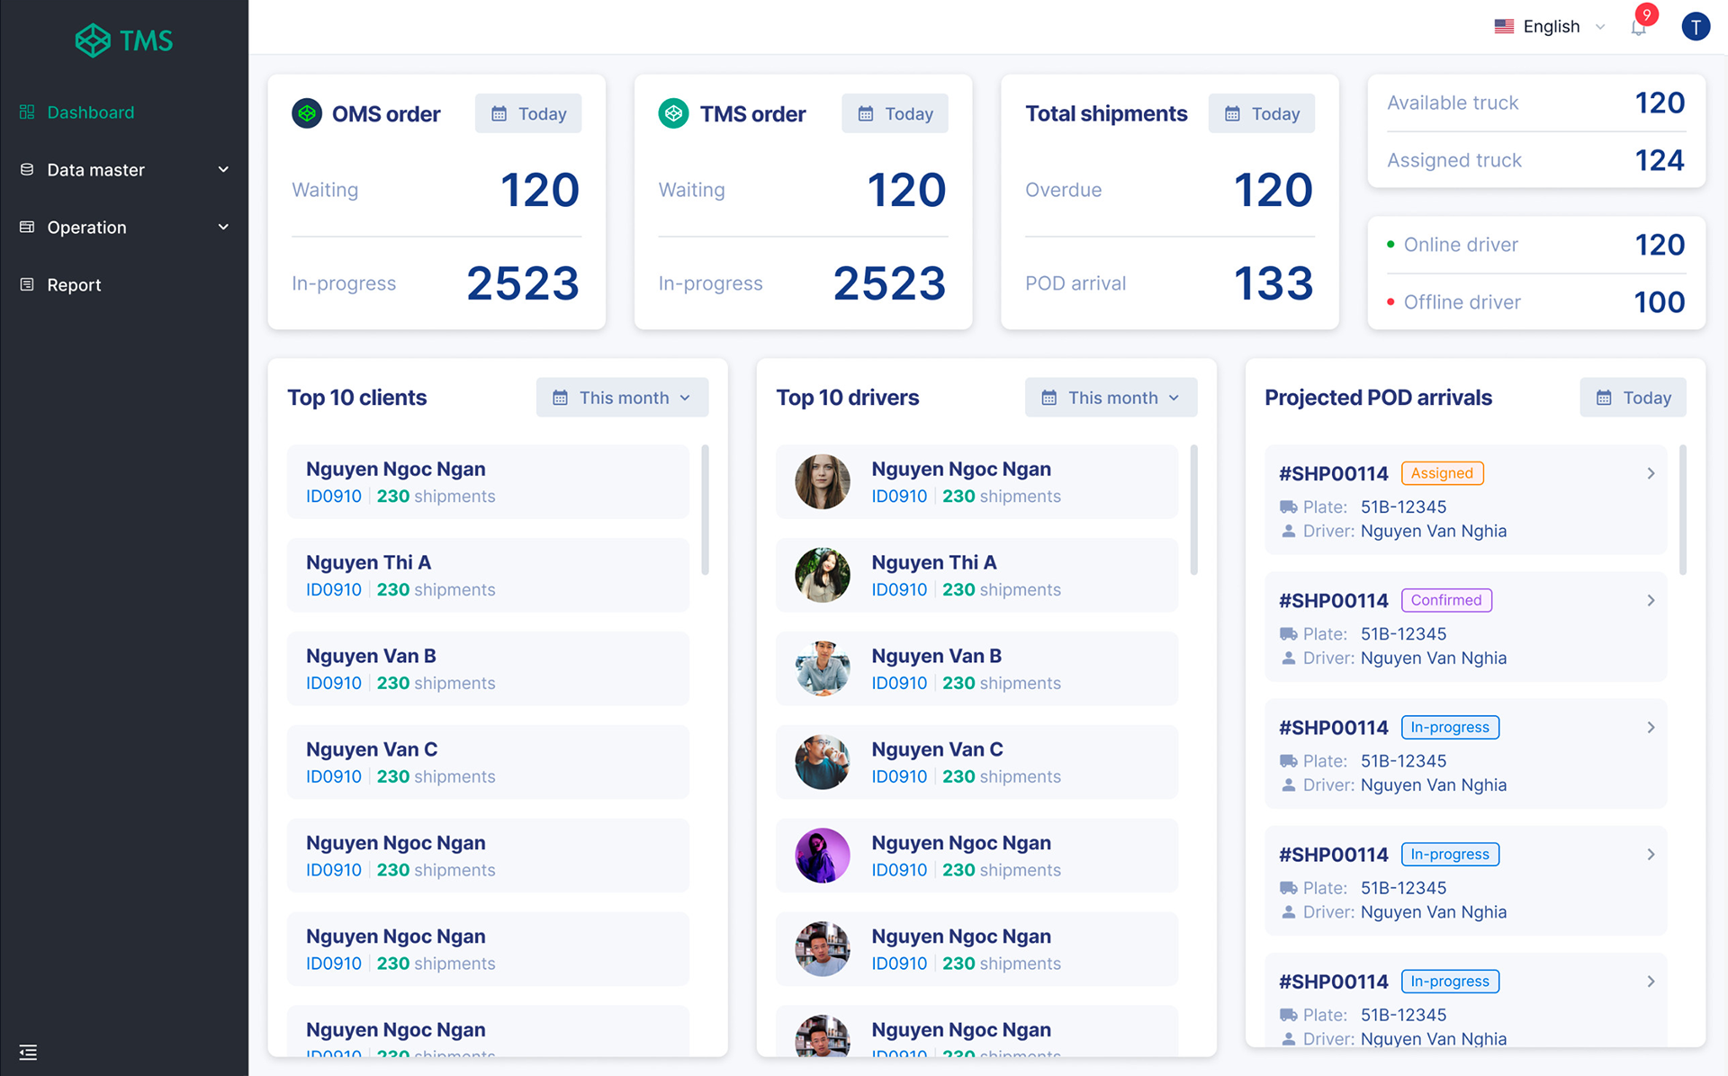This screenshot has width=1728, height=1076.
Task: Open Top 10 clients This month dropdown
Action: tap(622, 398)
